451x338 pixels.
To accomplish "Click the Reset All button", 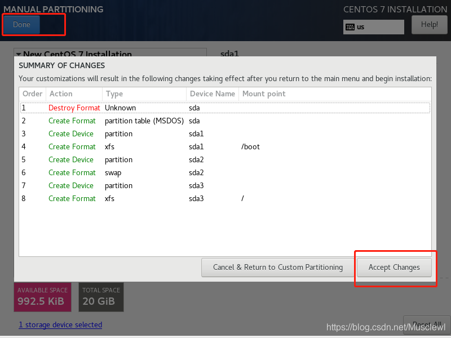I will pyautogui.click(x=427, y=325).
